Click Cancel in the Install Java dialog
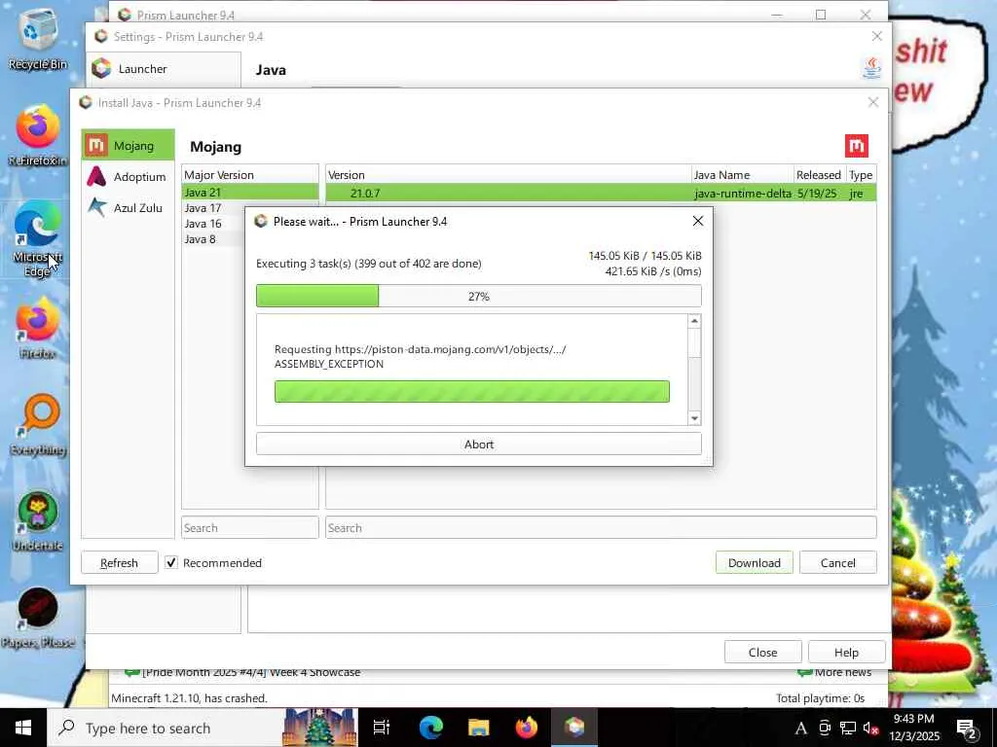The height and width of the screenshot is (747, 997). tap(838, 563)
